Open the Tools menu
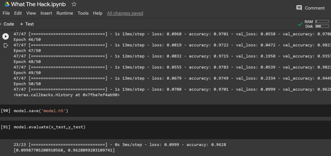 83,13
